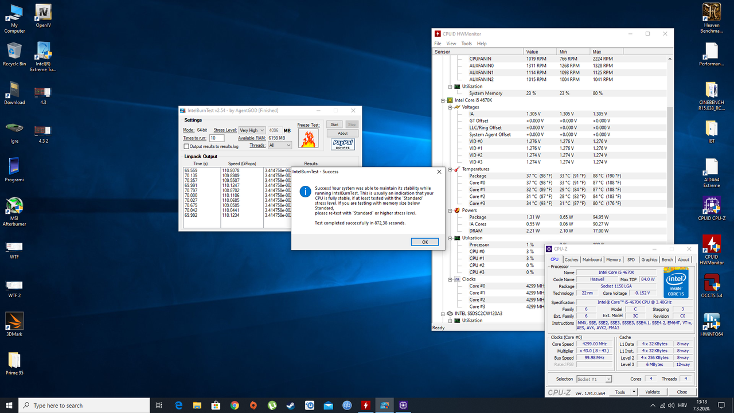
Task: Open the Tools dropdown arrow in CPU-Z
Action: [x=634, y=392]
